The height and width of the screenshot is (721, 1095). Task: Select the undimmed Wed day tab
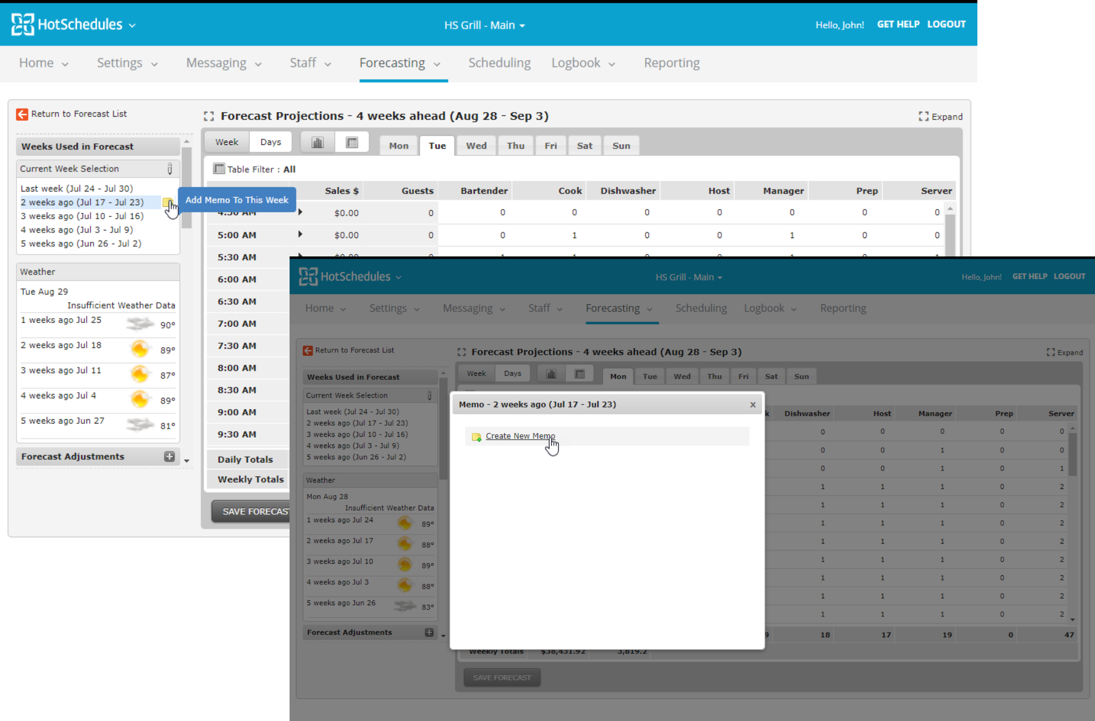(x=476, y=146)
